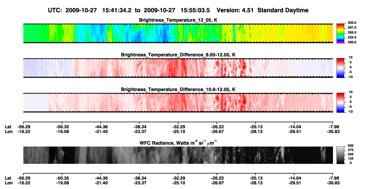
Task: Click the Brightness_Temperature_12_05 panel title
Action: (x=178, y=20)
